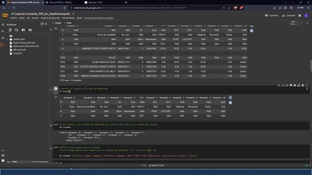The height and width of the screenshot is (175, 312).
Task: Mirror the selected cell in a tab
Action: (299, 86)
